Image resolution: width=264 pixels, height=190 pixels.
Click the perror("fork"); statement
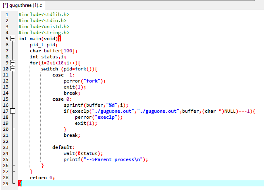(x=85, y=81)
